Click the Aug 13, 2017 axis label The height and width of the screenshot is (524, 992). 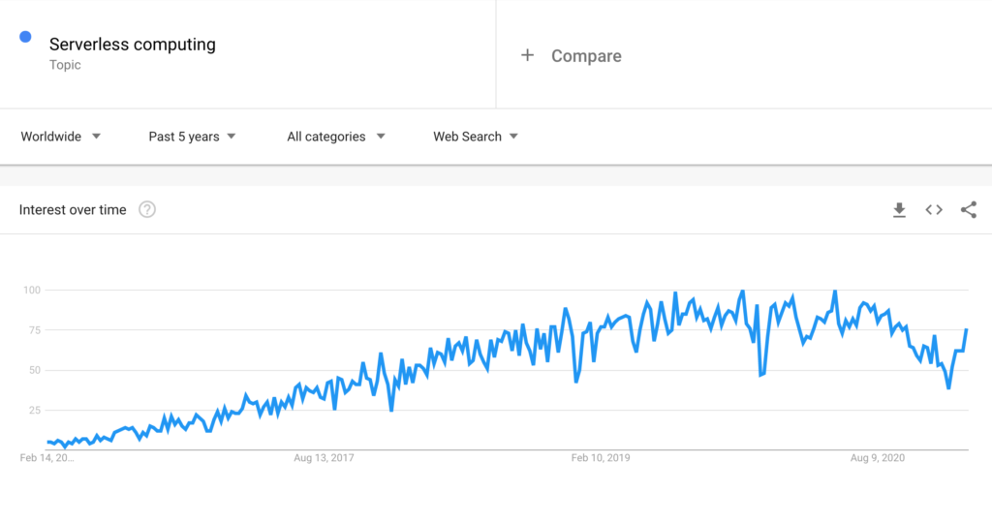[x=325, y=457]
